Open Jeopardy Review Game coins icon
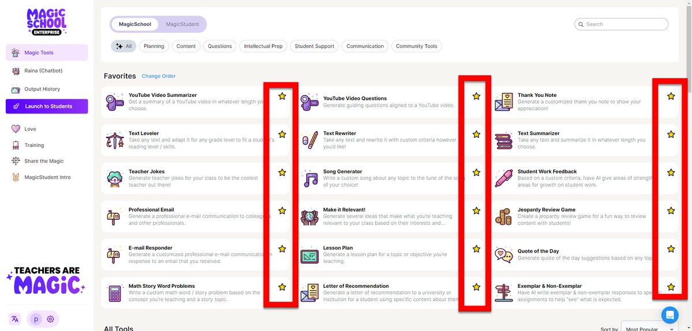This screenshot has height=331, width=692. tap(503, 216)
